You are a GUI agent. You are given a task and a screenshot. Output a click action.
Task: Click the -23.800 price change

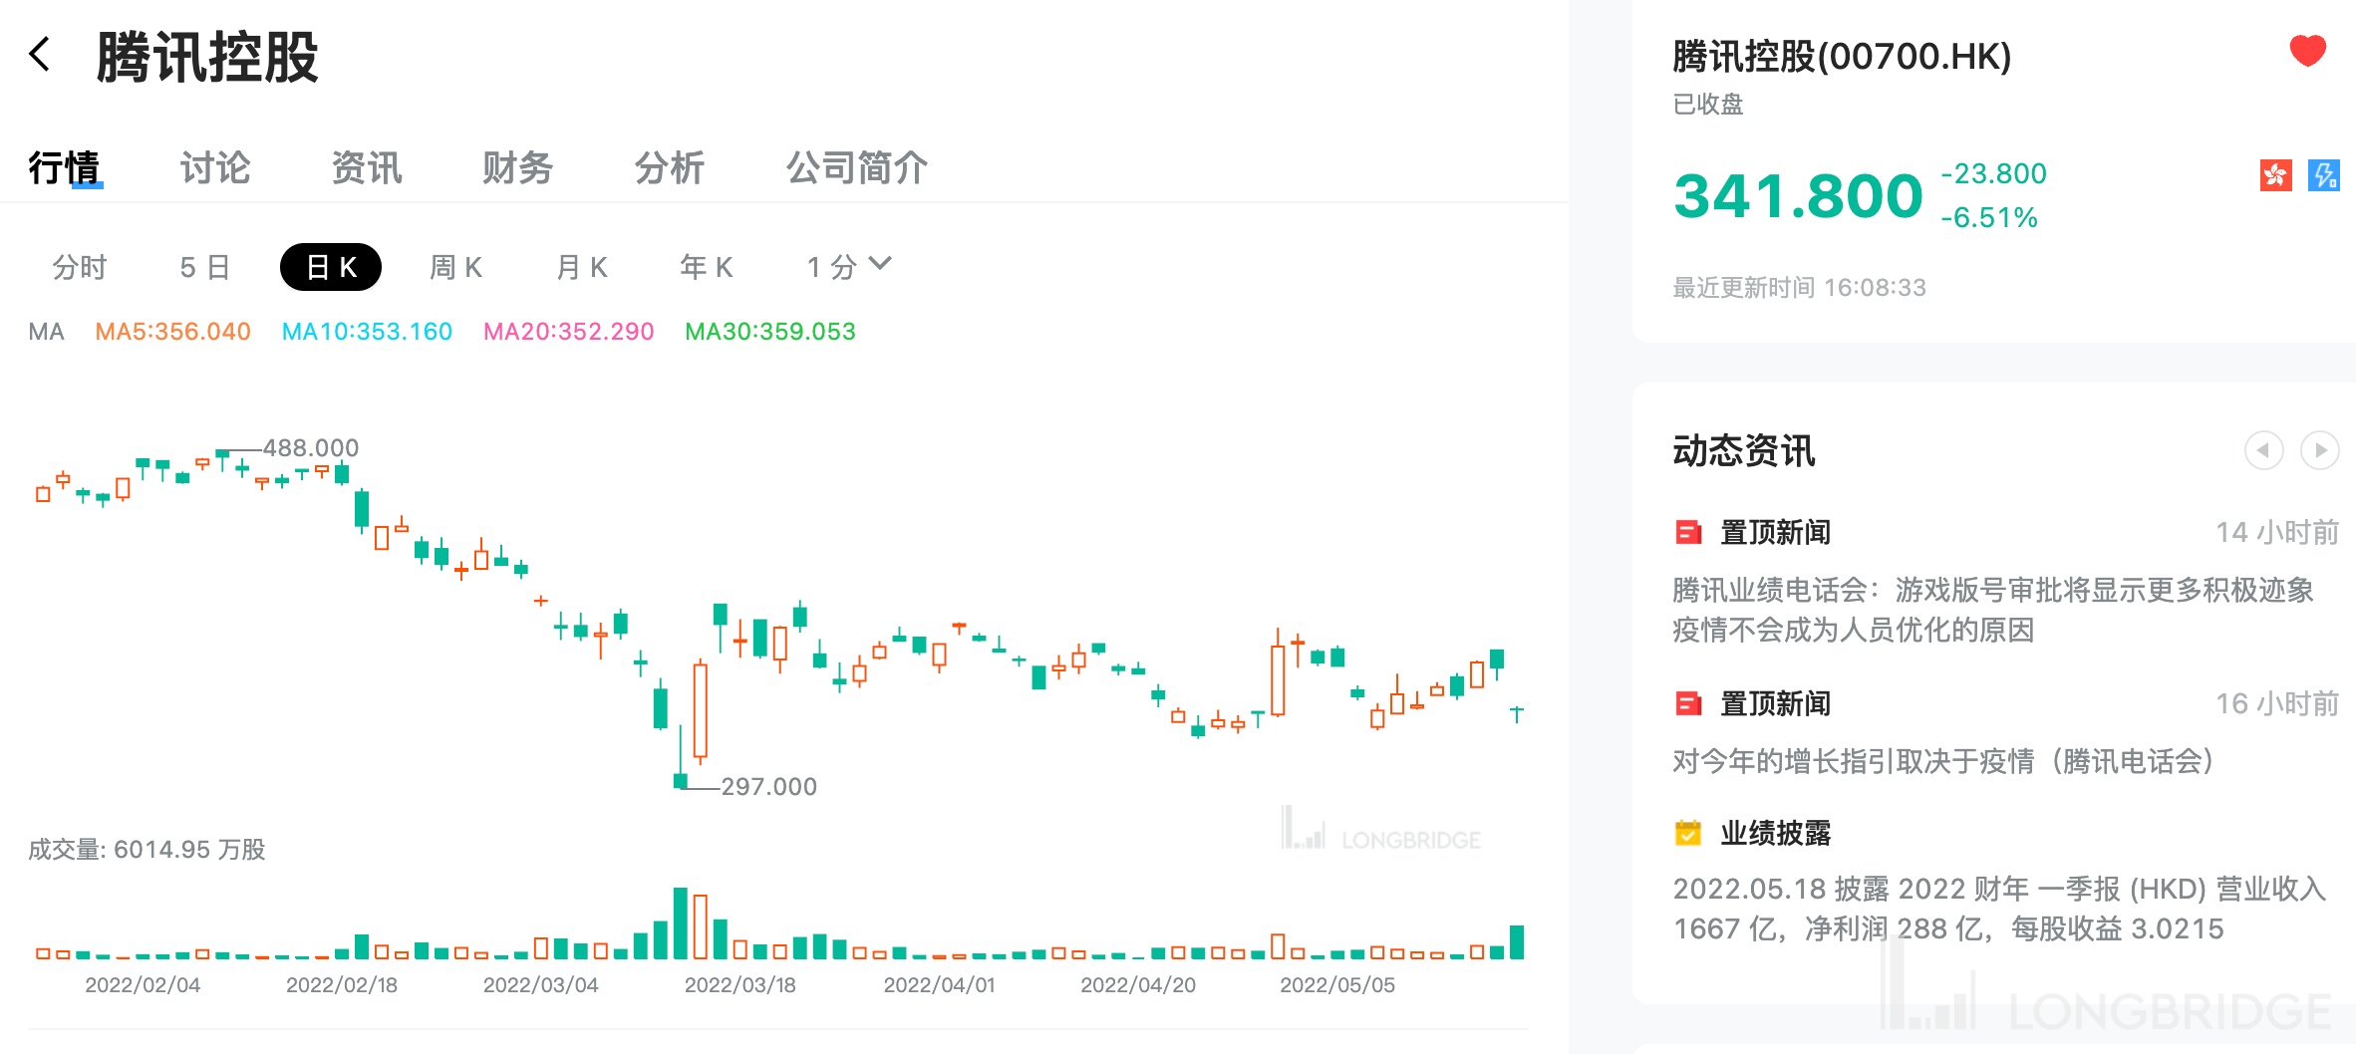(x=1993, y=173)
